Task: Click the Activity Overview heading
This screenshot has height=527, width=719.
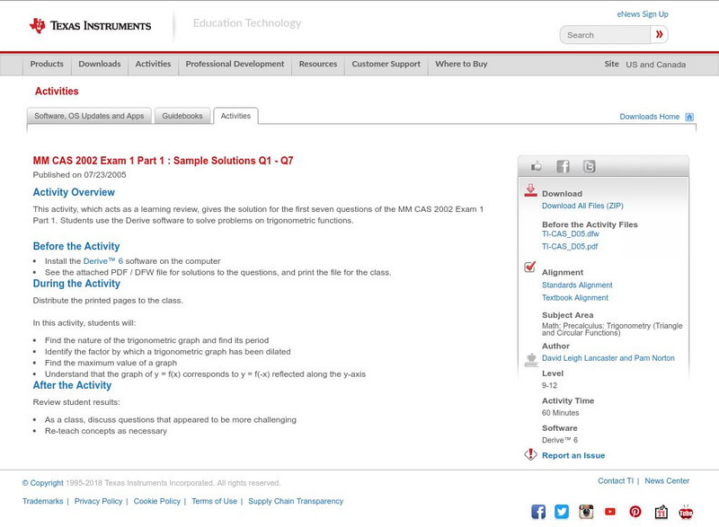Action: point(74,192)
